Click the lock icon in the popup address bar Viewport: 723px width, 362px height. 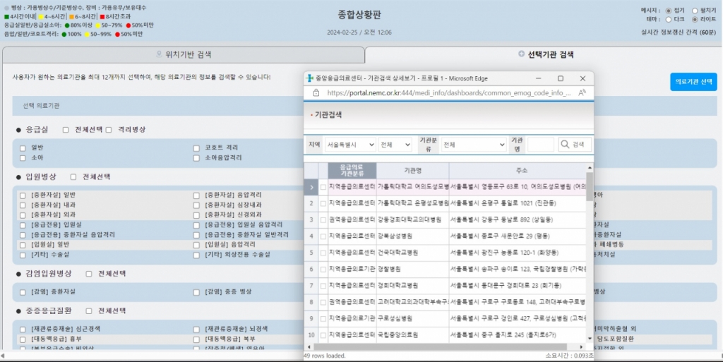pyautogui.click(x=316, y=92)
